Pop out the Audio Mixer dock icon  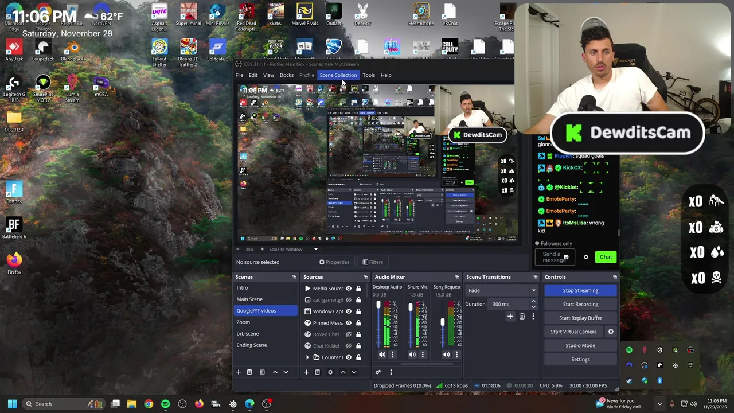[457, 277]
